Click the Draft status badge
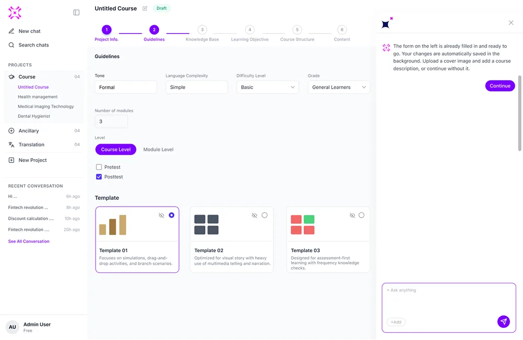Screen dimensions: 523x340 pyautogui.click(x=162, y=8)
